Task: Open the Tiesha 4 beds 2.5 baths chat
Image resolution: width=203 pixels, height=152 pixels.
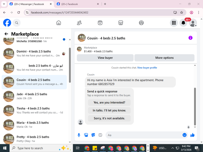Action: tap(34, 111)
